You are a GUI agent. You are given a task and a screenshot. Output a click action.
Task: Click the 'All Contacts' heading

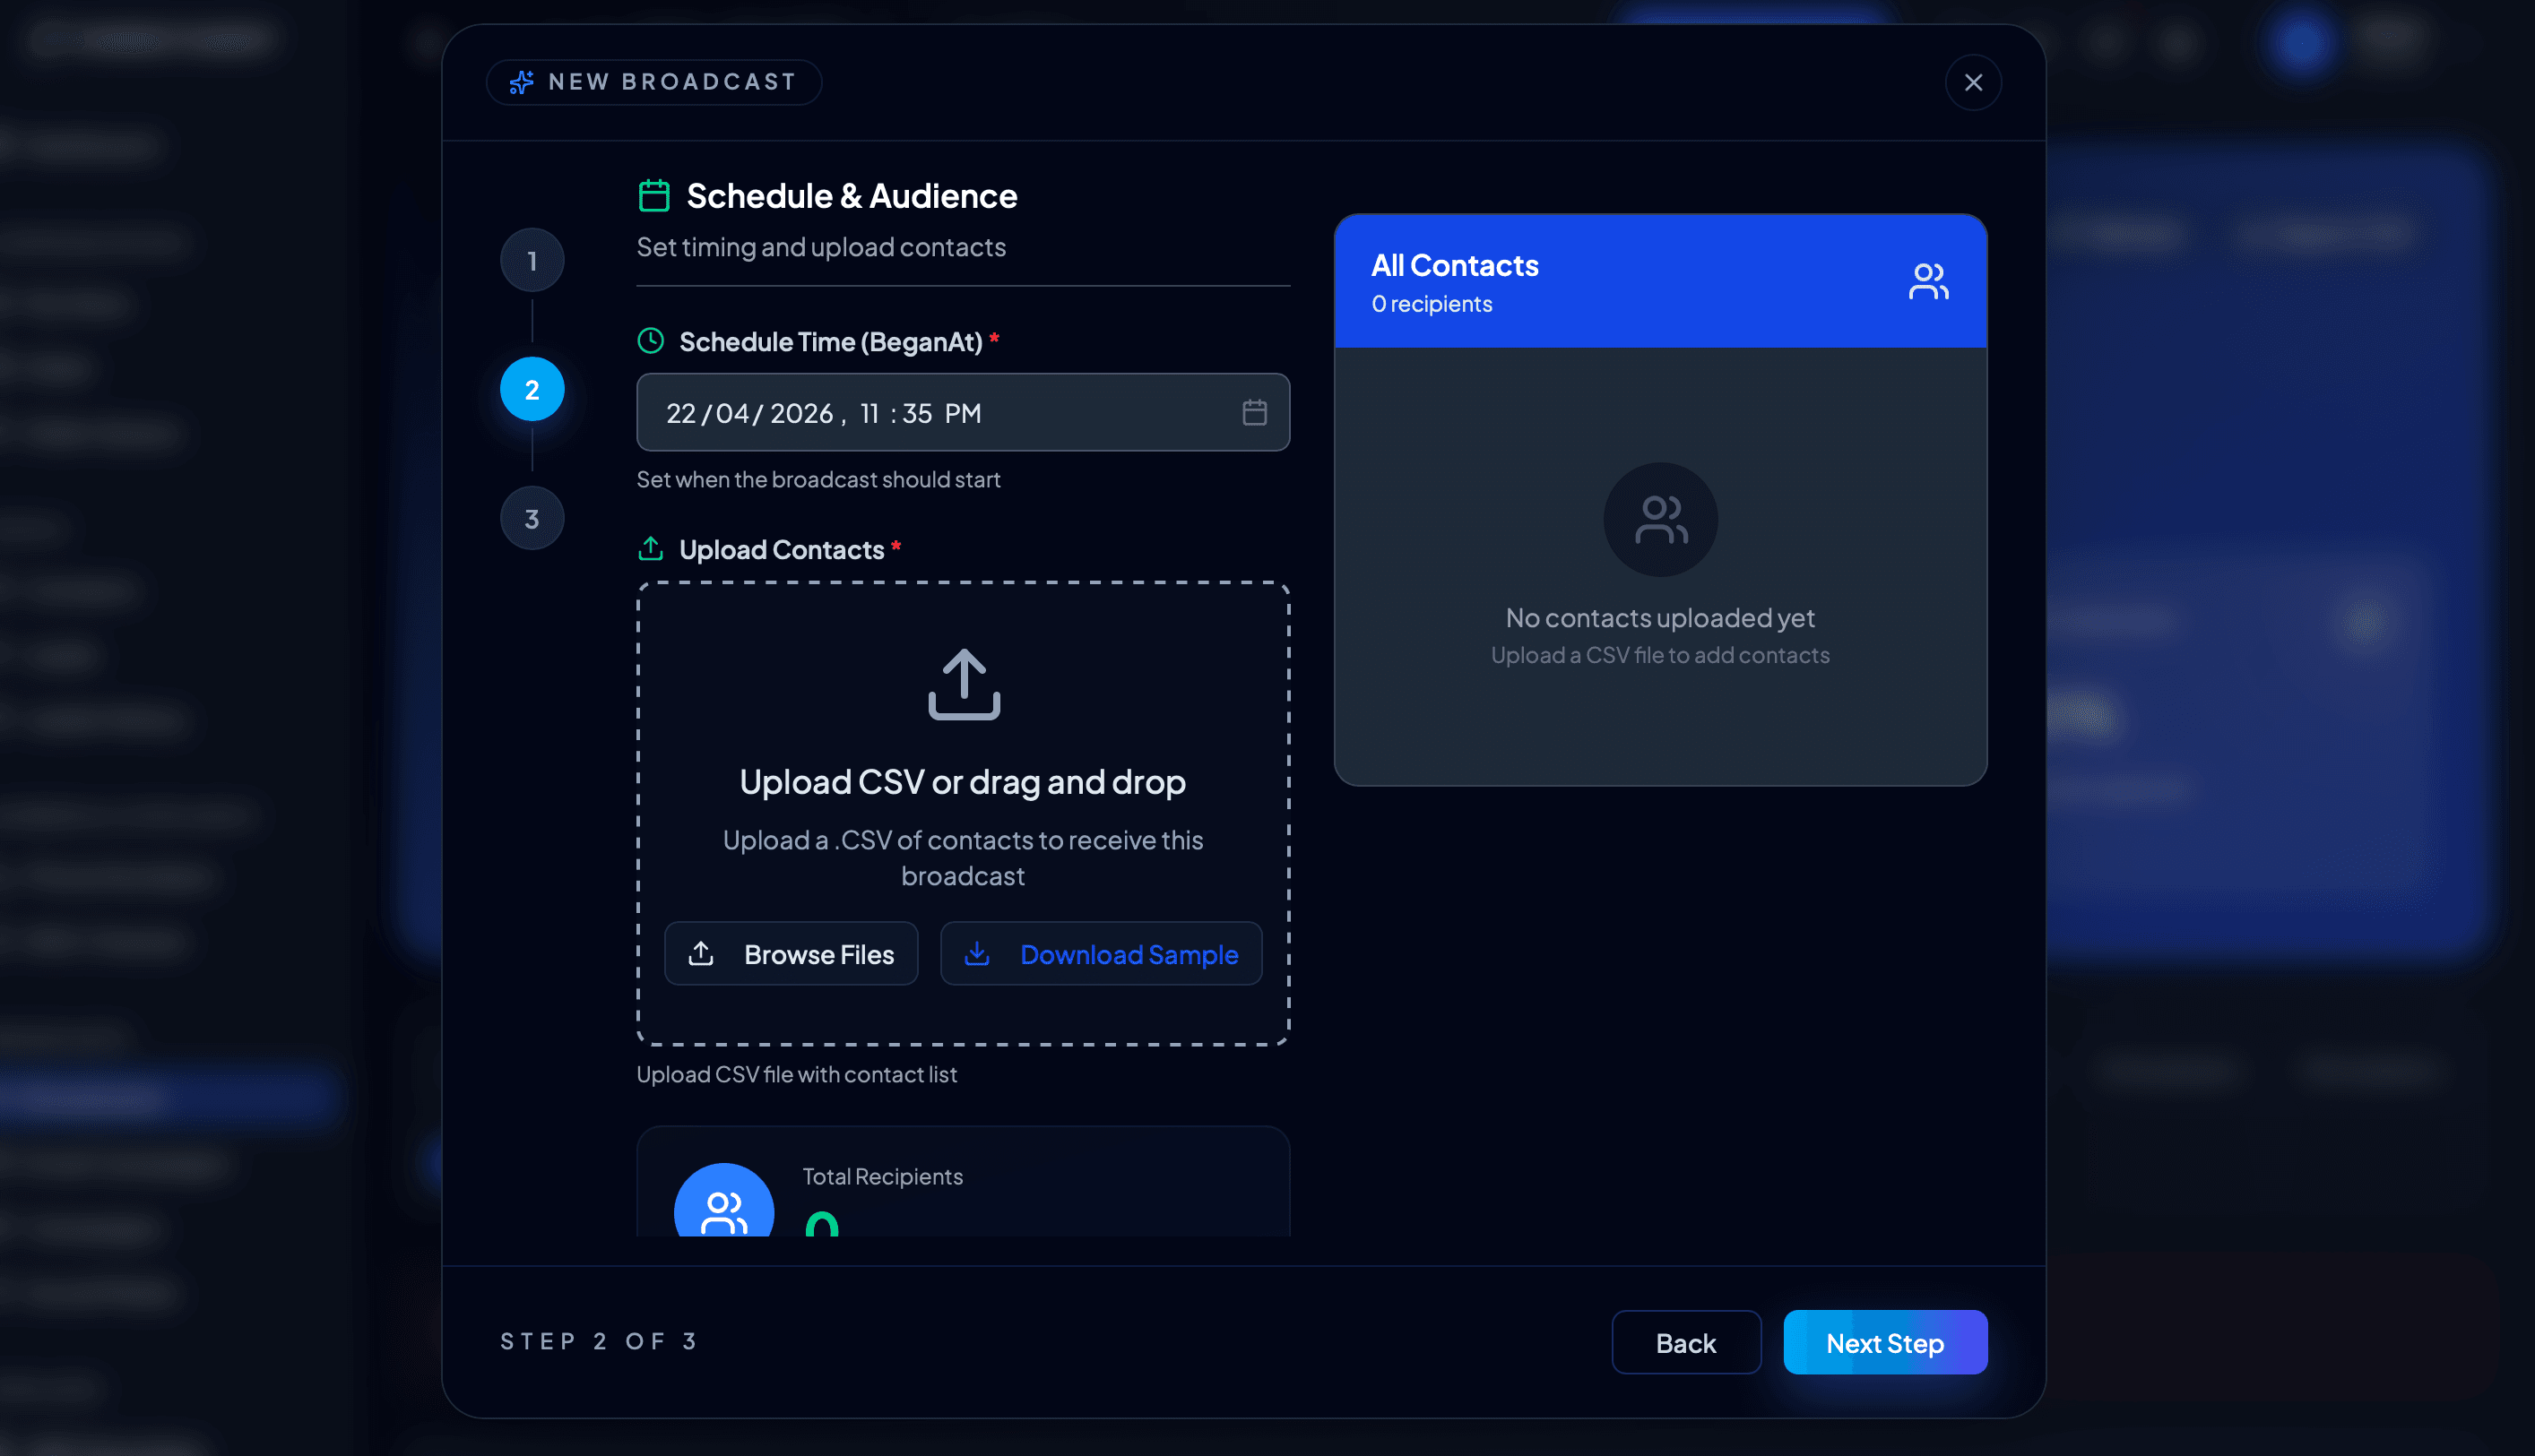(x=1455, y=265)
